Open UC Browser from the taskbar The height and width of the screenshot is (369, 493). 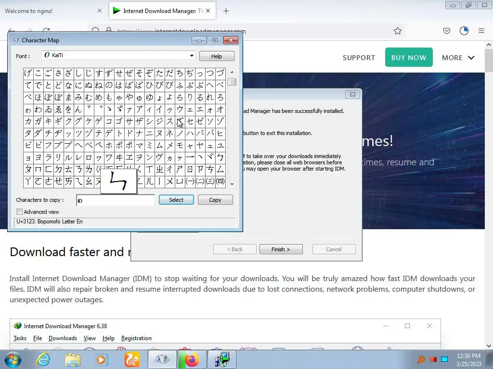tap(132, 359)
